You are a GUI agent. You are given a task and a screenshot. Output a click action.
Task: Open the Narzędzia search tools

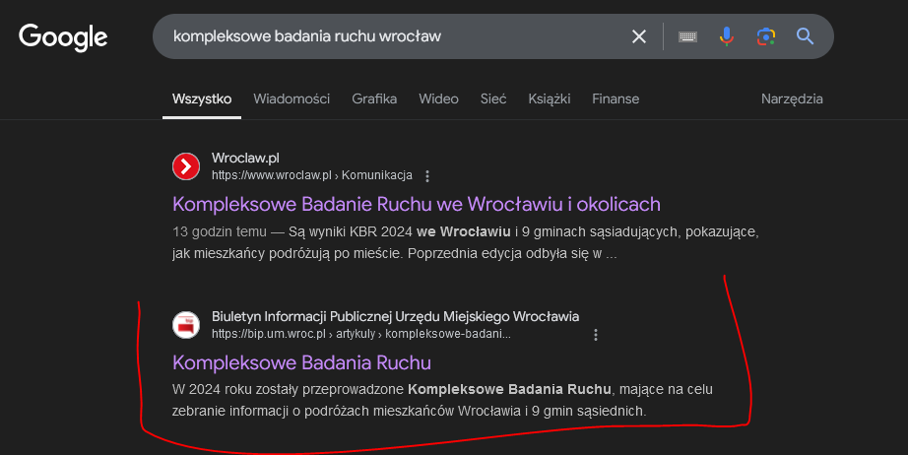792,99
